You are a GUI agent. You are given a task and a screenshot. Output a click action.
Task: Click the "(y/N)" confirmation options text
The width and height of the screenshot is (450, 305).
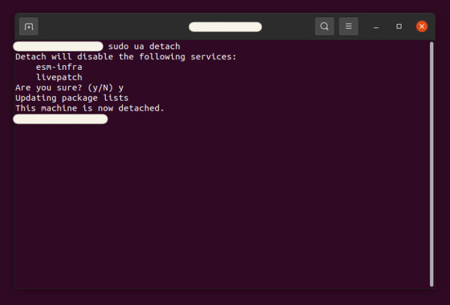click(x=100, y=88)
